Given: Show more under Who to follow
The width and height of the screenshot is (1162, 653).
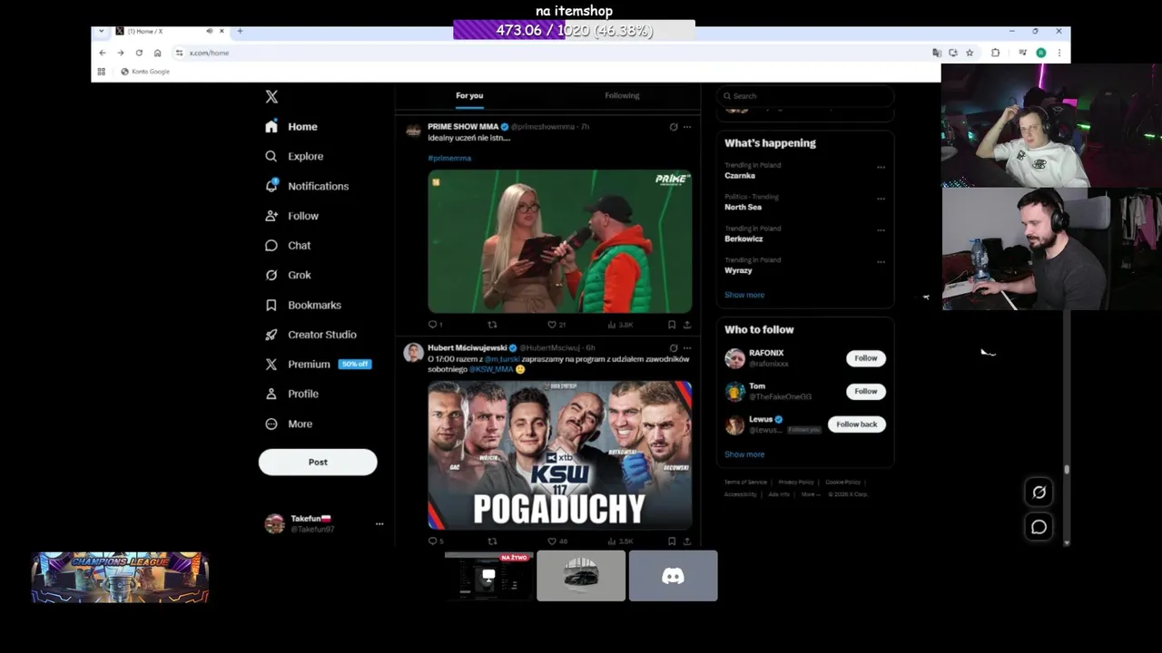Looking at the screenshot, I should click(744, 454).
